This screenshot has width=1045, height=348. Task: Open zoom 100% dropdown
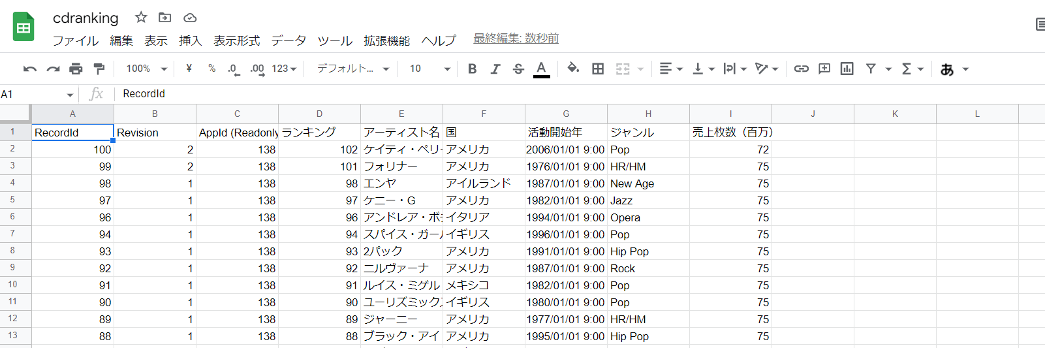pyautogui.click(x=147, y=69)
